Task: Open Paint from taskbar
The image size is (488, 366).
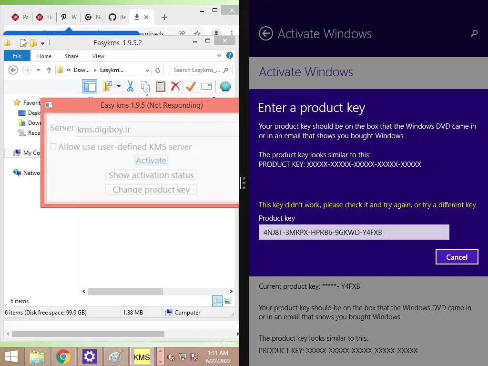Action: [115, 356]
